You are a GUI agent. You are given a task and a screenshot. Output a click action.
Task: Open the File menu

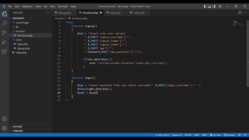click(10, 6)
